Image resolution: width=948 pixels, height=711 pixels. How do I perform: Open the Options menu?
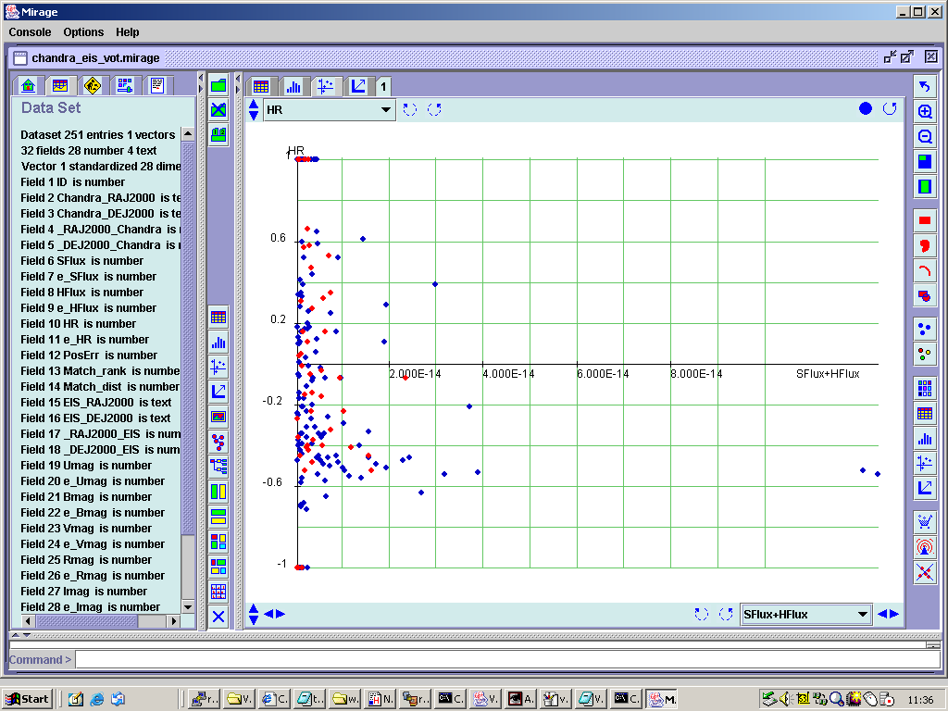(x=83, y=32)
